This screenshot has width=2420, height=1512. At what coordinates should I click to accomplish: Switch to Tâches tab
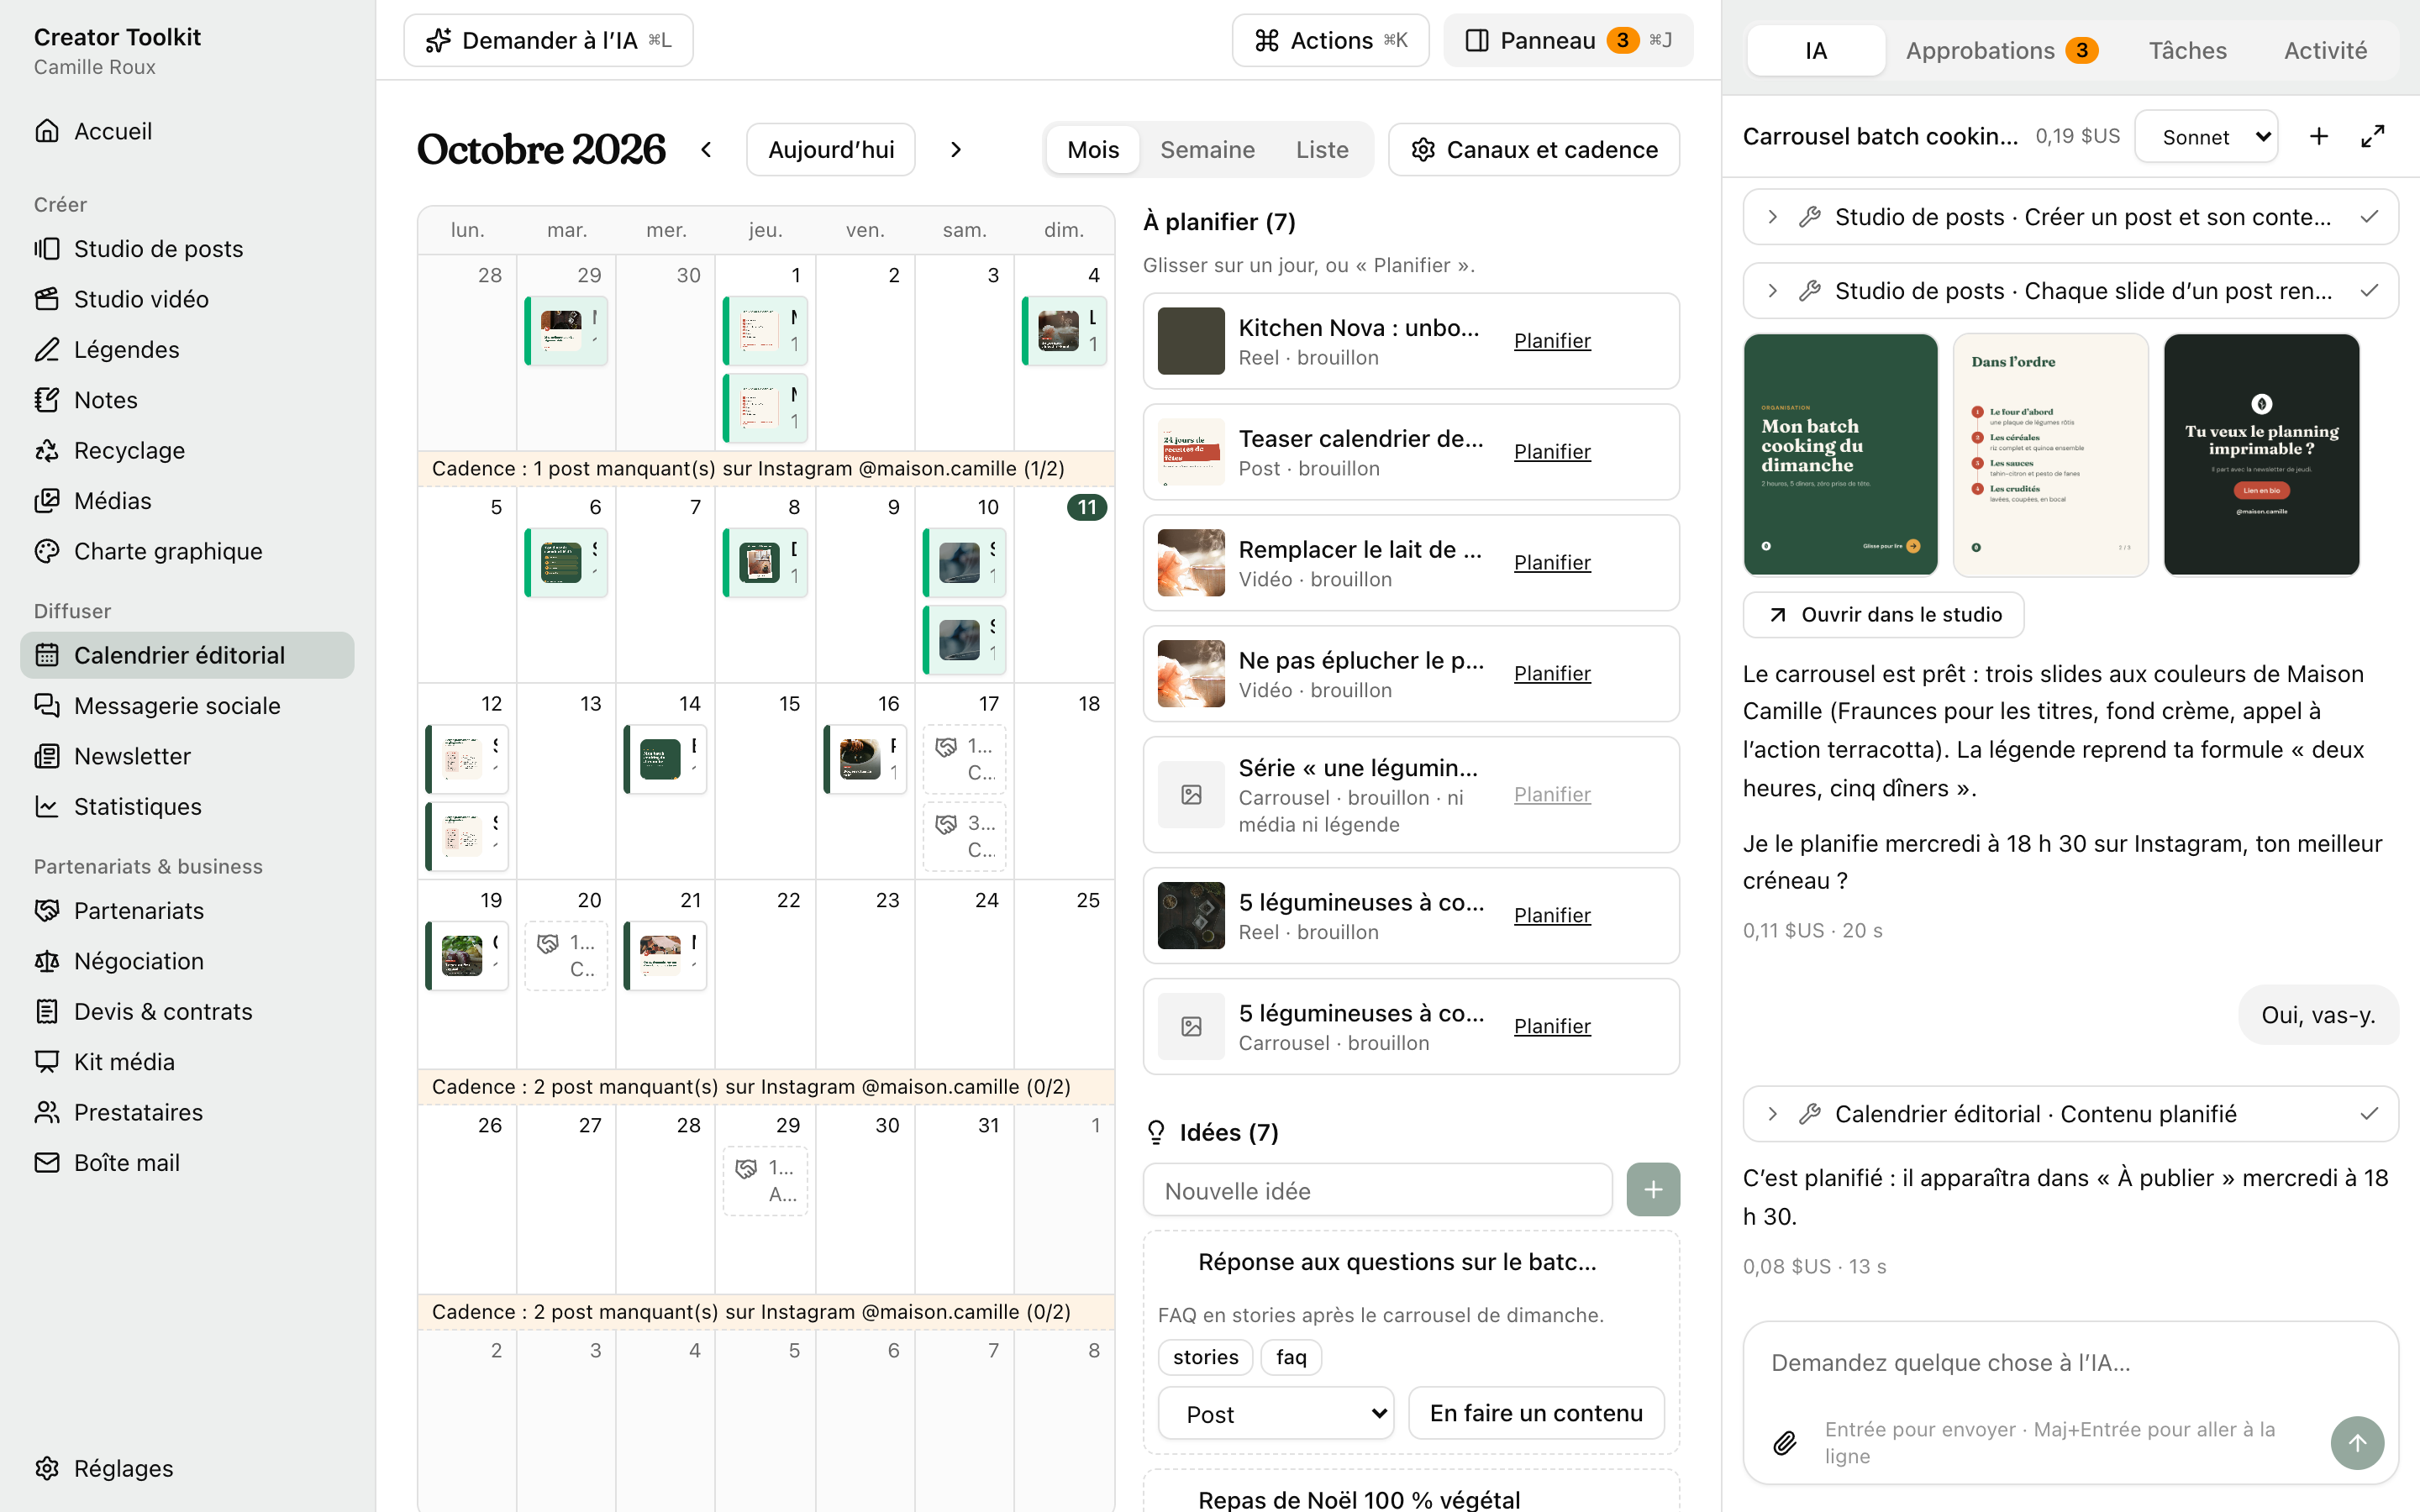click(x=2187, y=50)
